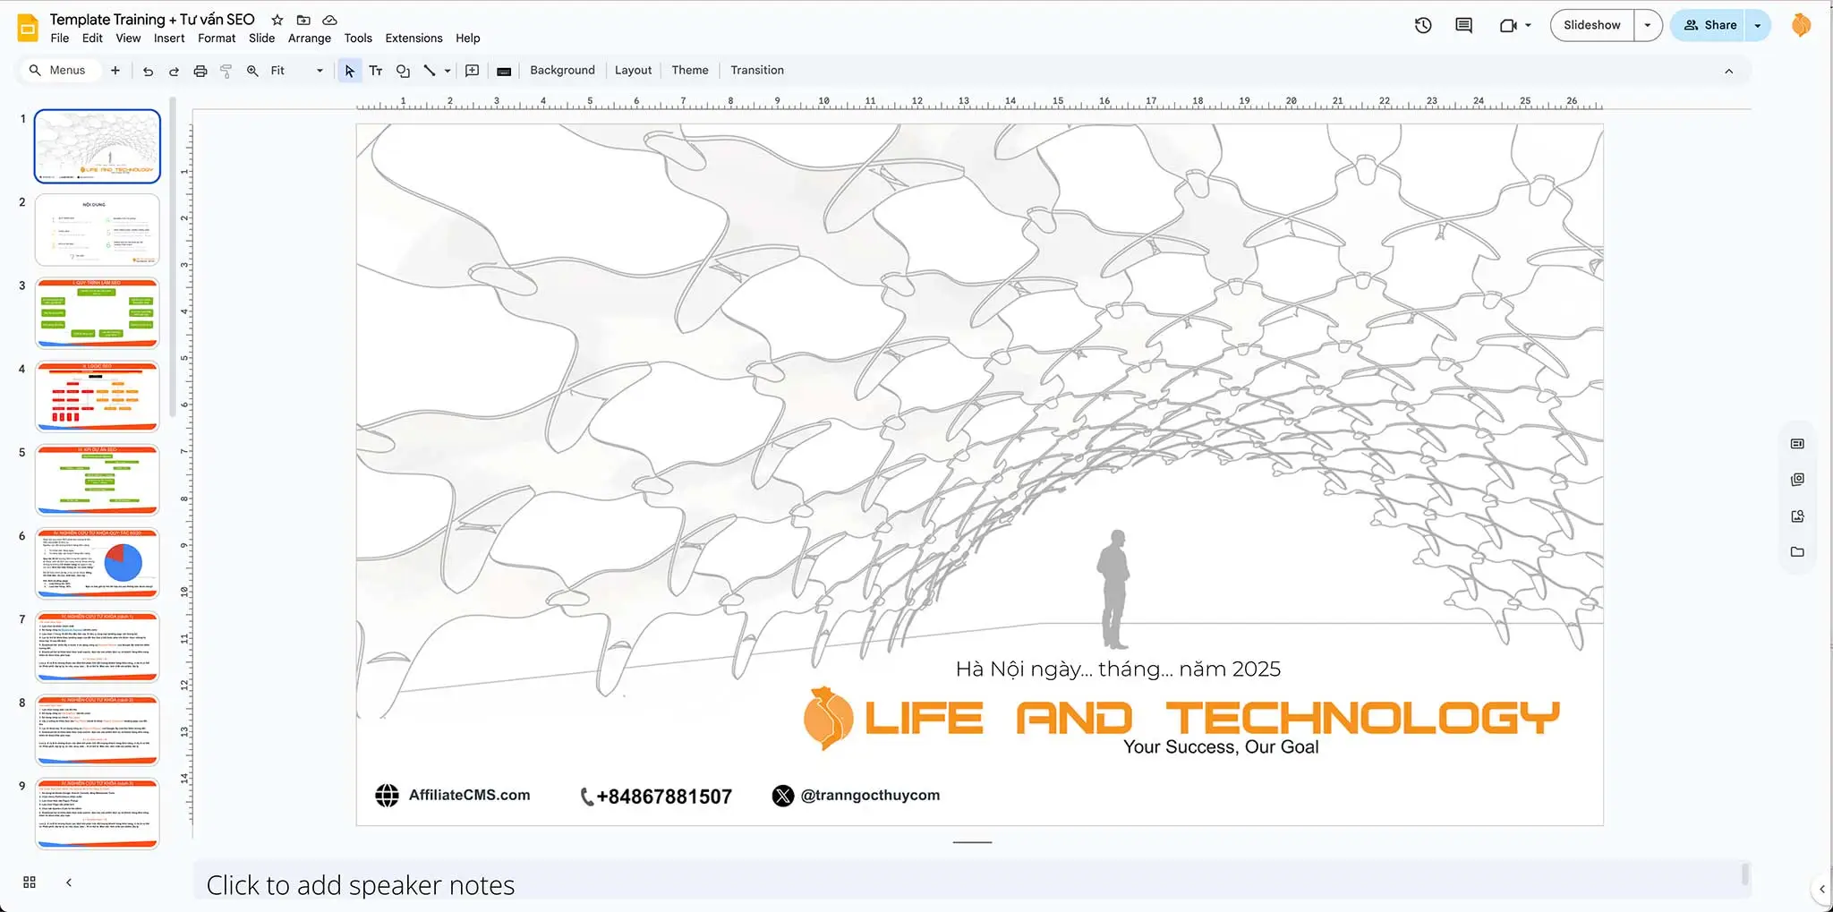Open the input tools keyboard icon
Screen dimensions: 1833x912
click(504, 71)
